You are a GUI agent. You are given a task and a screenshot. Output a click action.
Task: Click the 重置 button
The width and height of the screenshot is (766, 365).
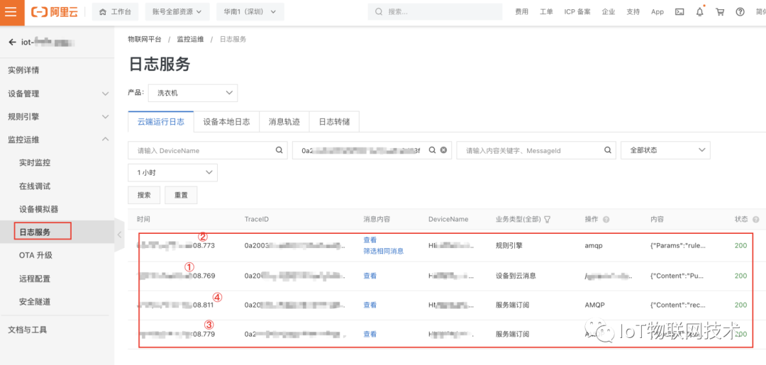182,195
